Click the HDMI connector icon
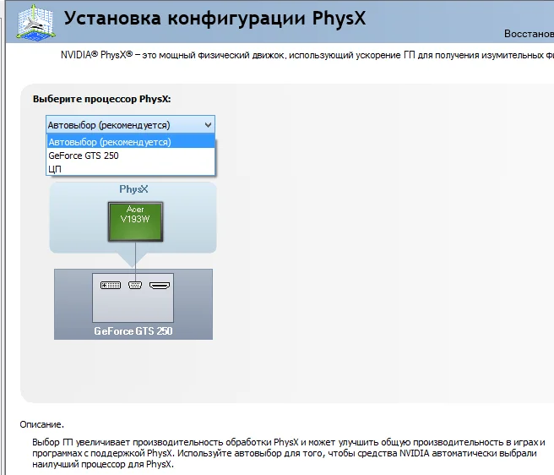Screen dimensions: 554x475 click(160, 285)
